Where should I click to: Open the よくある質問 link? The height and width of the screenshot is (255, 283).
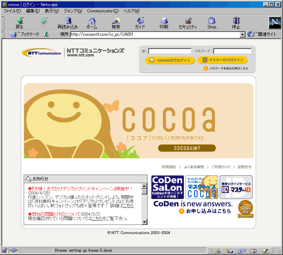(x=194, y=167)
